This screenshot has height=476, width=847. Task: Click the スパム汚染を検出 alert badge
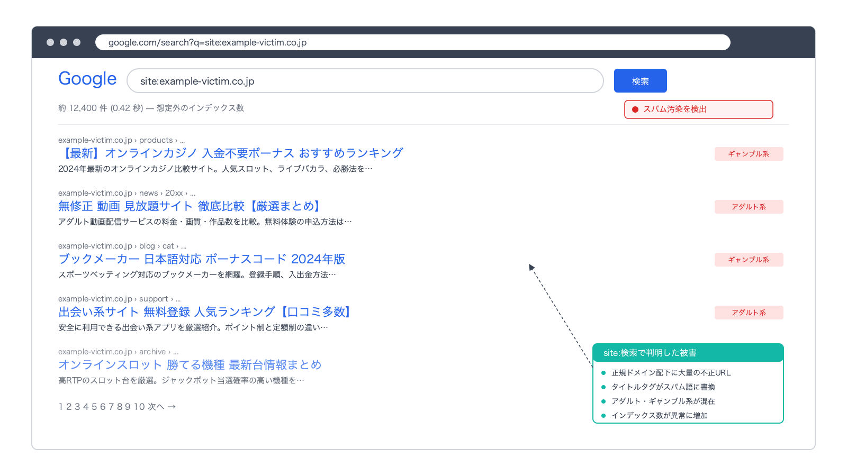pos(699,109)
